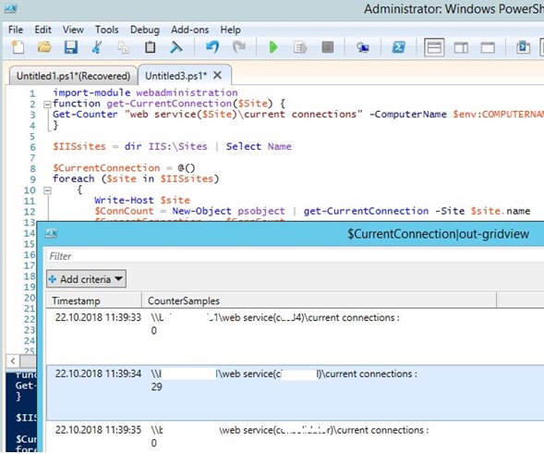Viewport: 544px width, 454px height.
Task: Cut selection with the scissors icon
Action: pyautogui.click(x=97, y=47)
